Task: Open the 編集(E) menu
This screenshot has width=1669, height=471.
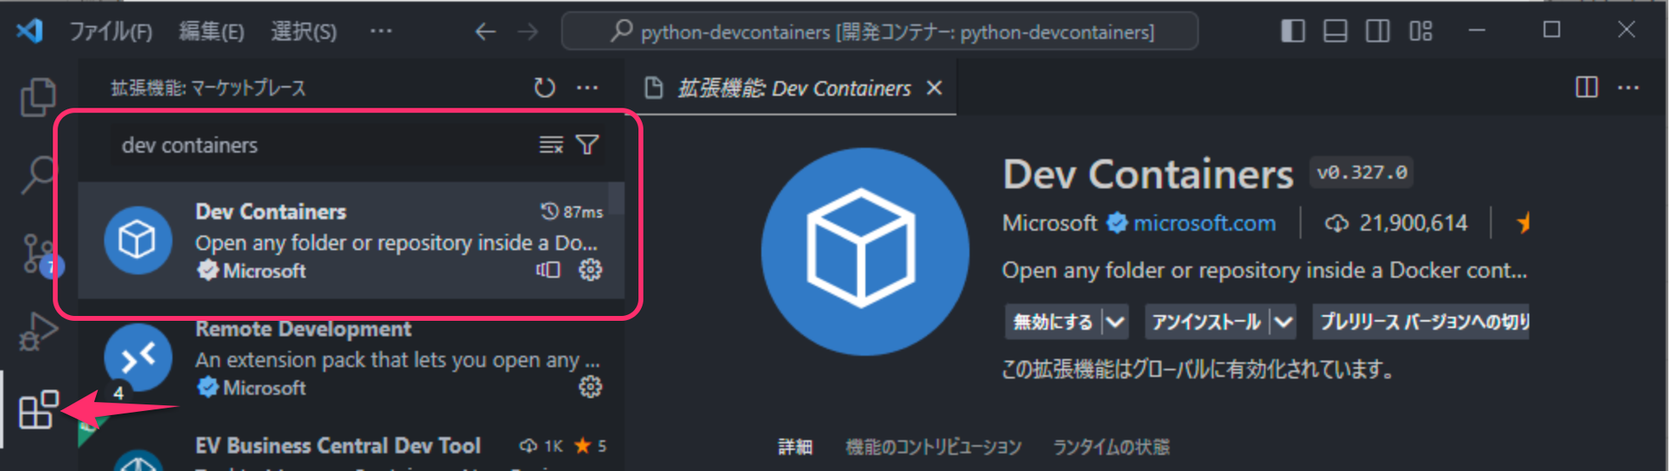Action: point(212,32)
